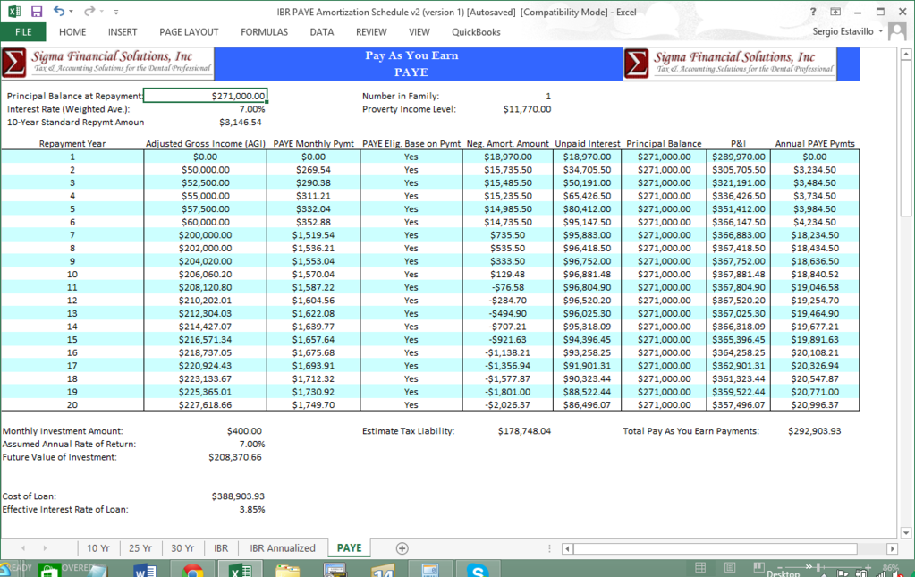915x577 pixels.
Task: Switch to the 30 Yr sheet tab
Action: (x=182, y=548)
